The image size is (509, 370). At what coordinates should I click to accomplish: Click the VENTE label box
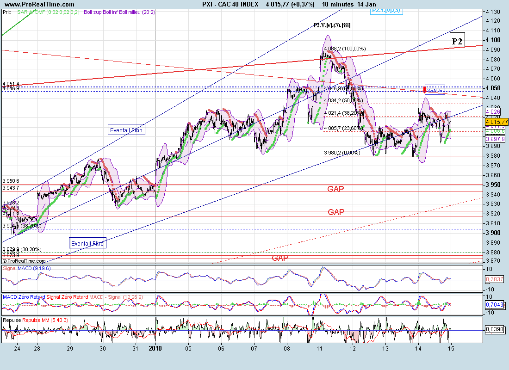click(x=435, y=90)
